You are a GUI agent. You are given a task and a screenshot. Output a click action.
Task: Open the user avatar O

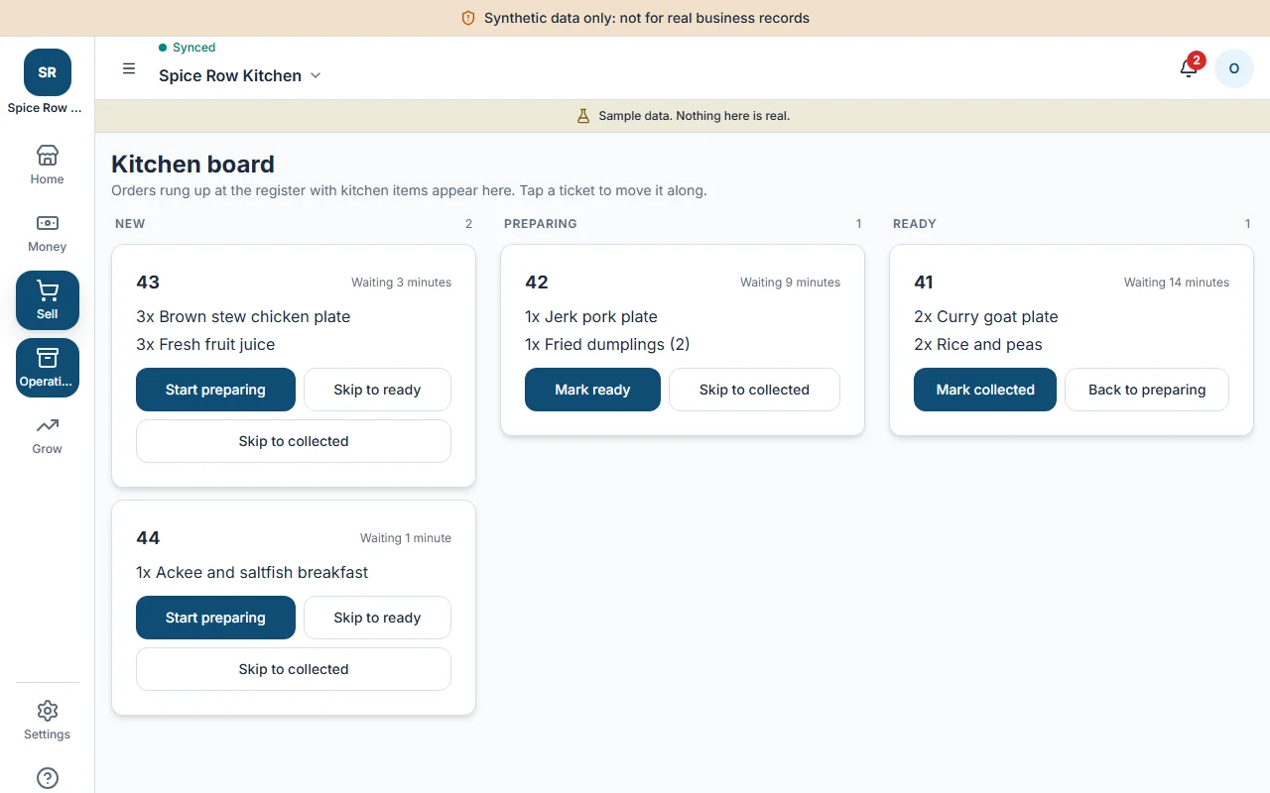point(1234,68)
